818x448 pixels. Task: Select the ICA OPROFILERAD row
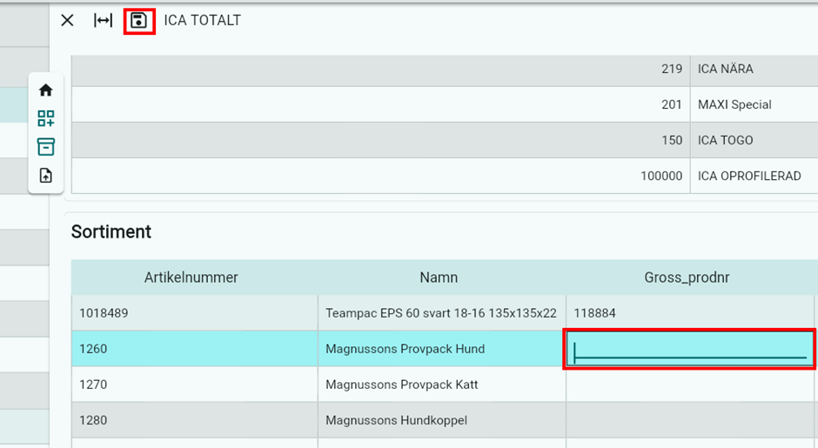(445, 176)
